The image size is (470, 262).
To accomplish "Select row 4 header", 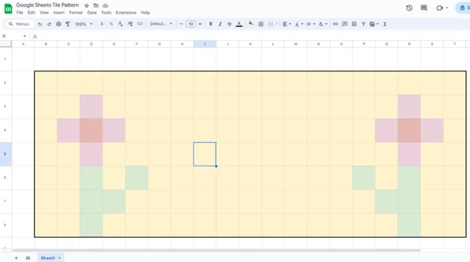I will tap(6, 130).
